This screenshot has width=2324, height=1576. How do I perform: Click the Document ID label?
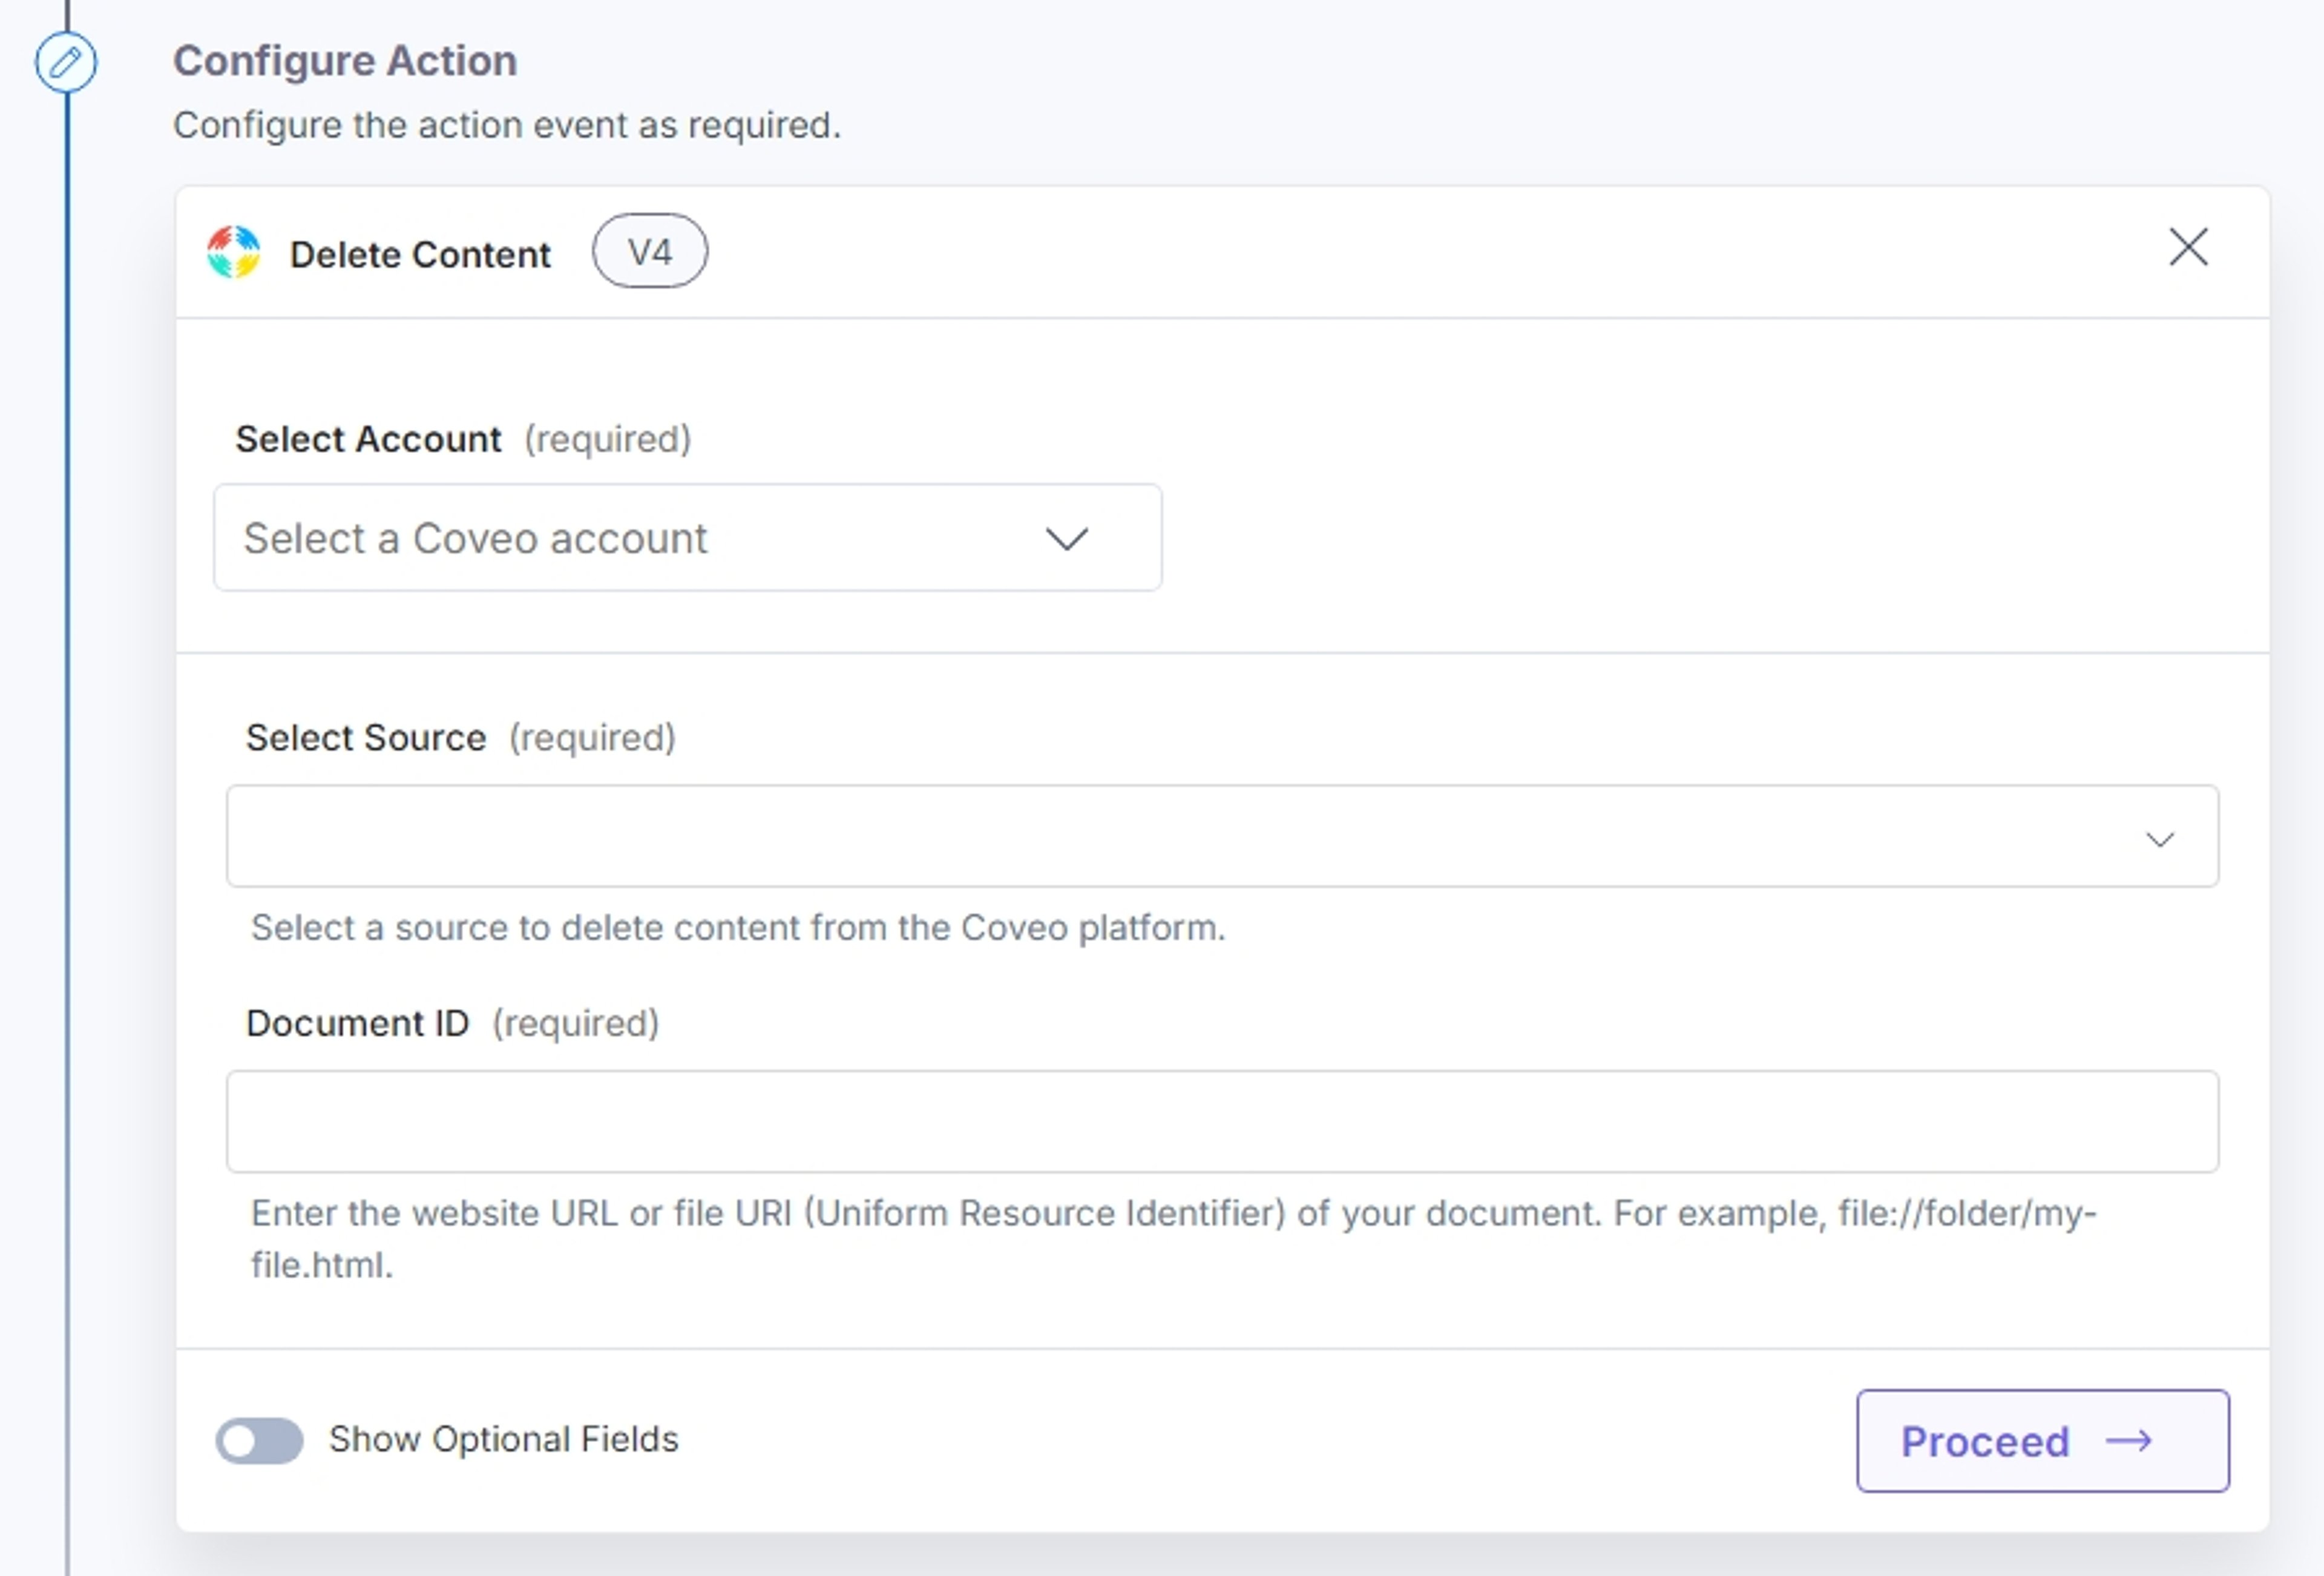click(x=357, y=1024)
